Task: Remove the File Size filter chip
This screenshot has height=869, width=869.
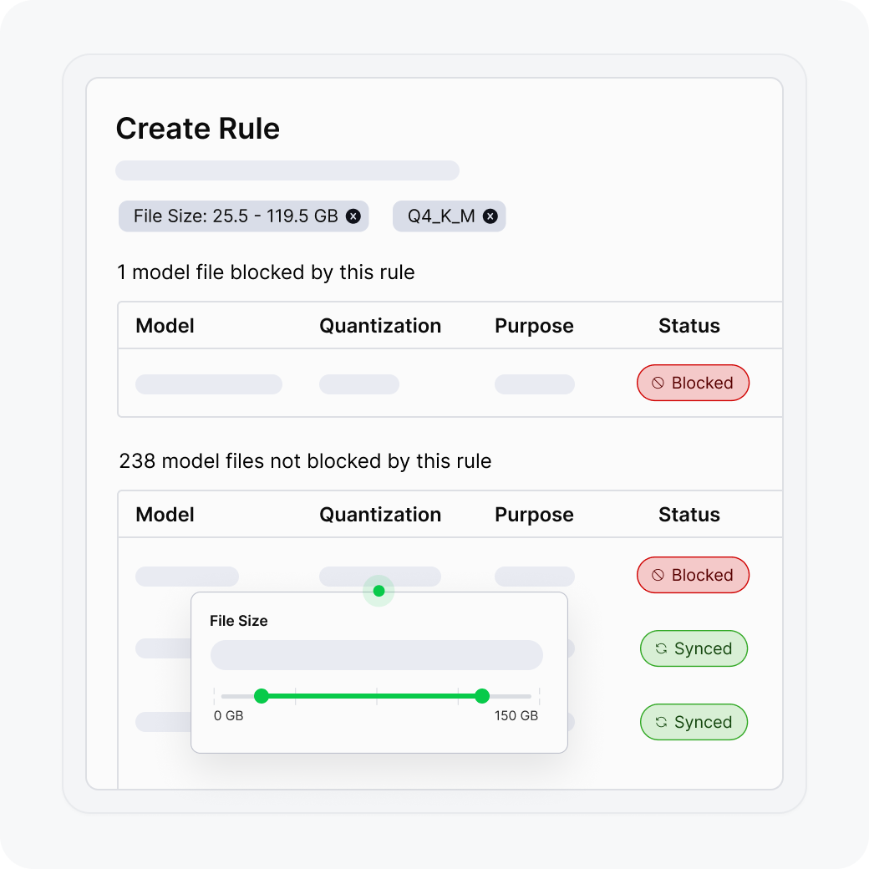Action: (x=353, y=216)
